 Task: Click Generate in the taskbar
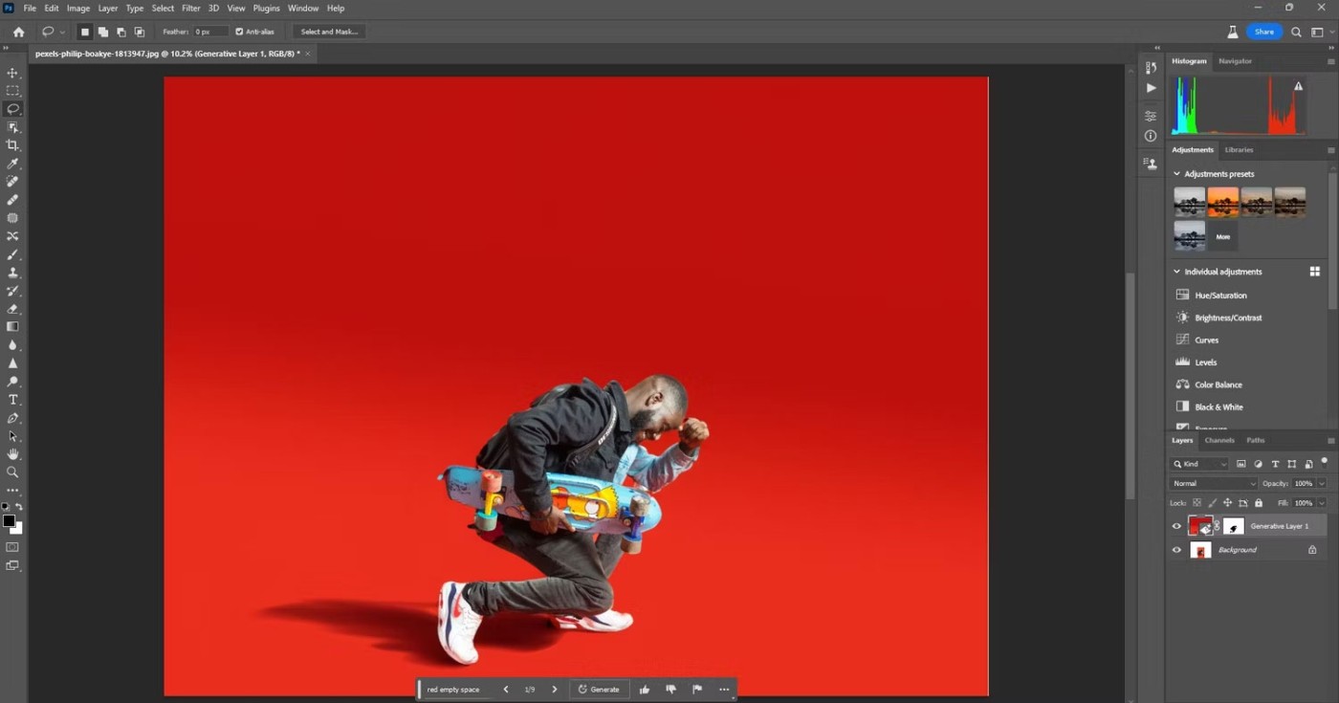(x=599, y=690)
